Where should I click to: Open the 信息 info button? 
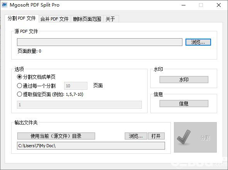[184, 104]
